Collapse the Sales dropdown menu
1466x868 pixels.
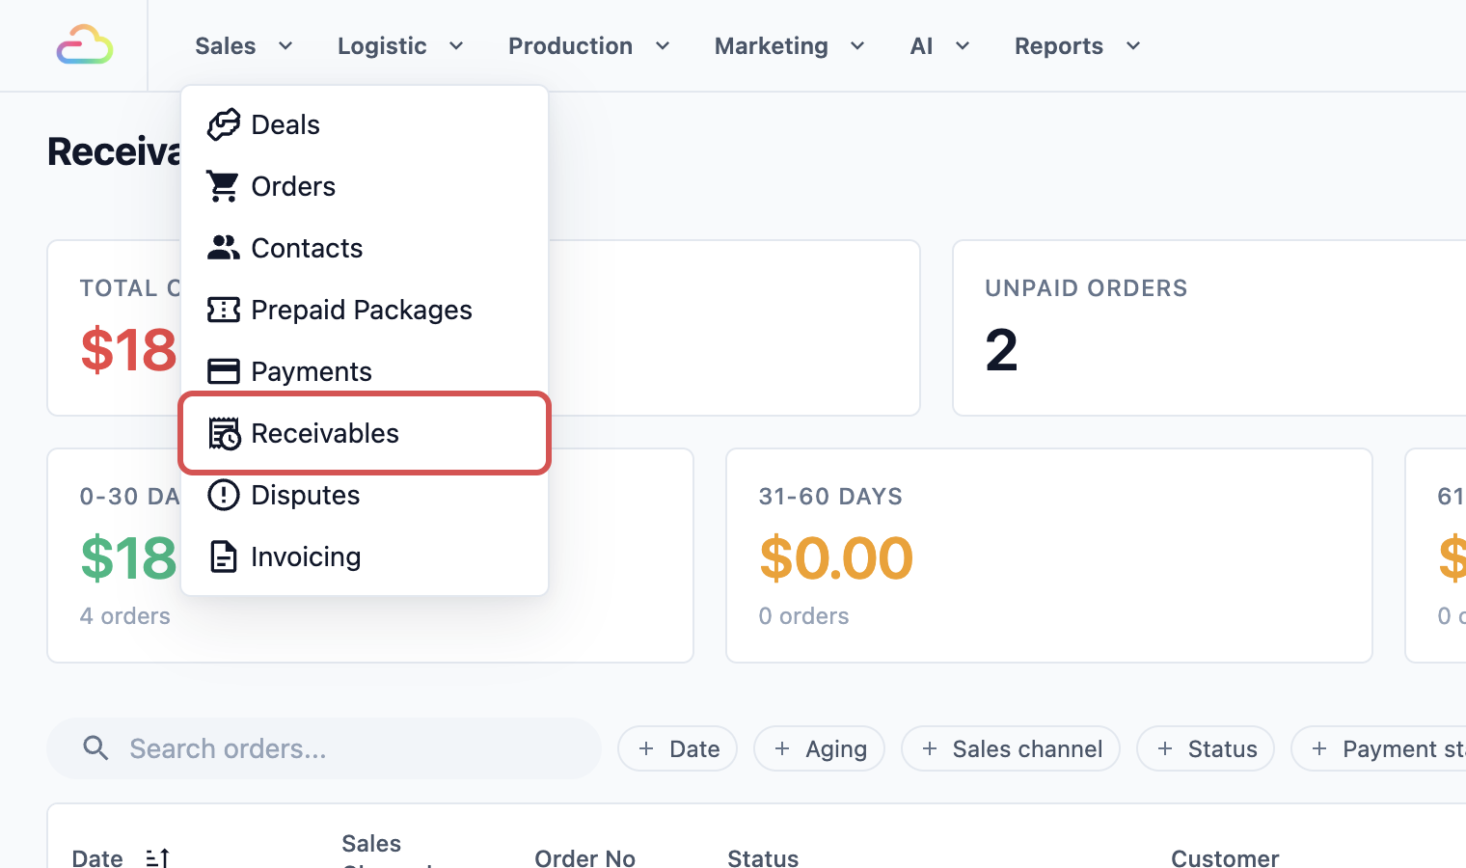click(x=244, y=45)
